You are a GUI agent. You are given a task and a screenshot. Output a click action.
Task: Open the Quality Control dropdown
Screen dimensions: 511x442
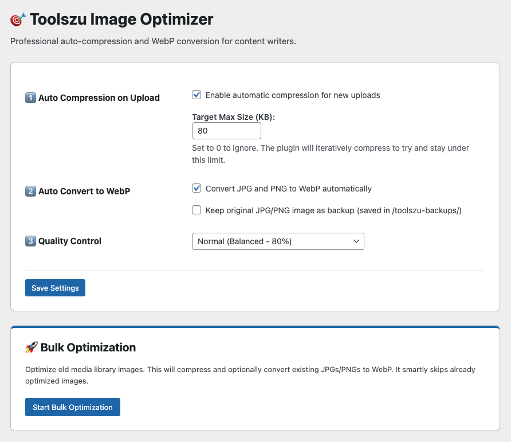[278, 241]
